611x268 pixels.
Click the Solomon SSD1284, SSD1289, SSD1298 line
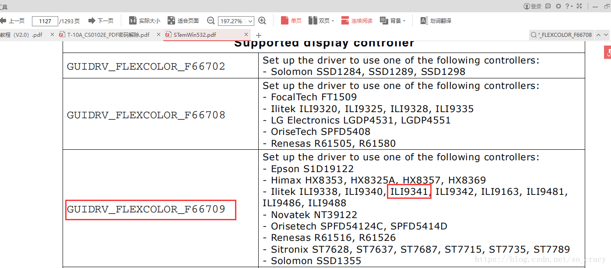point(364,71)
